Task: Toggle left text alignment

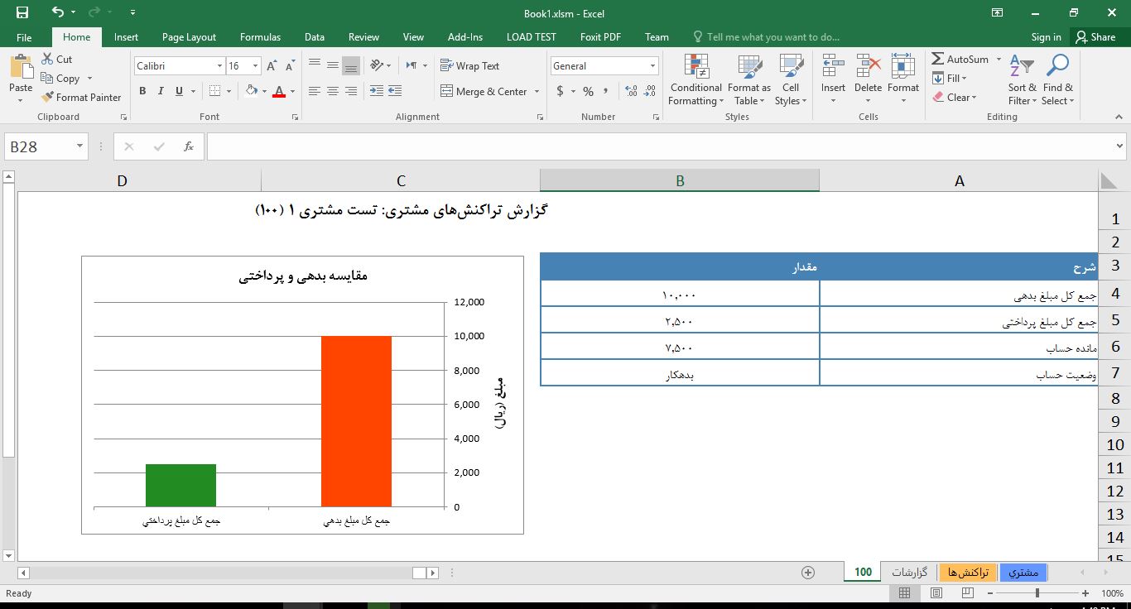Action: (315, 91)
